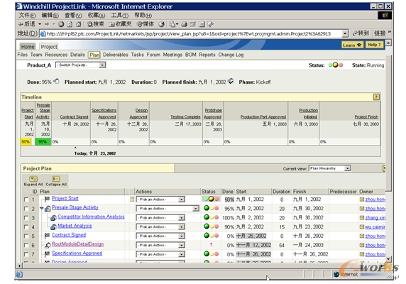Click the Expand All icon
The image size is (406, 284).
33,179
